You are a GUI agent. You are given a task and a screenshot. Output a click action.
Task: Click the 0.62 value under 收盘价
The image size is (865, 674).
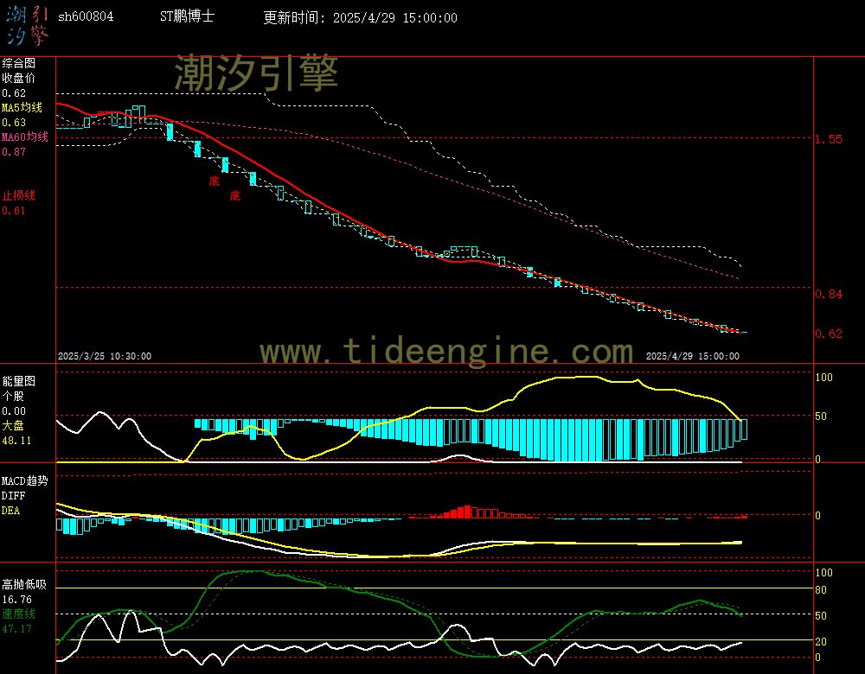(x=14, y=93)
